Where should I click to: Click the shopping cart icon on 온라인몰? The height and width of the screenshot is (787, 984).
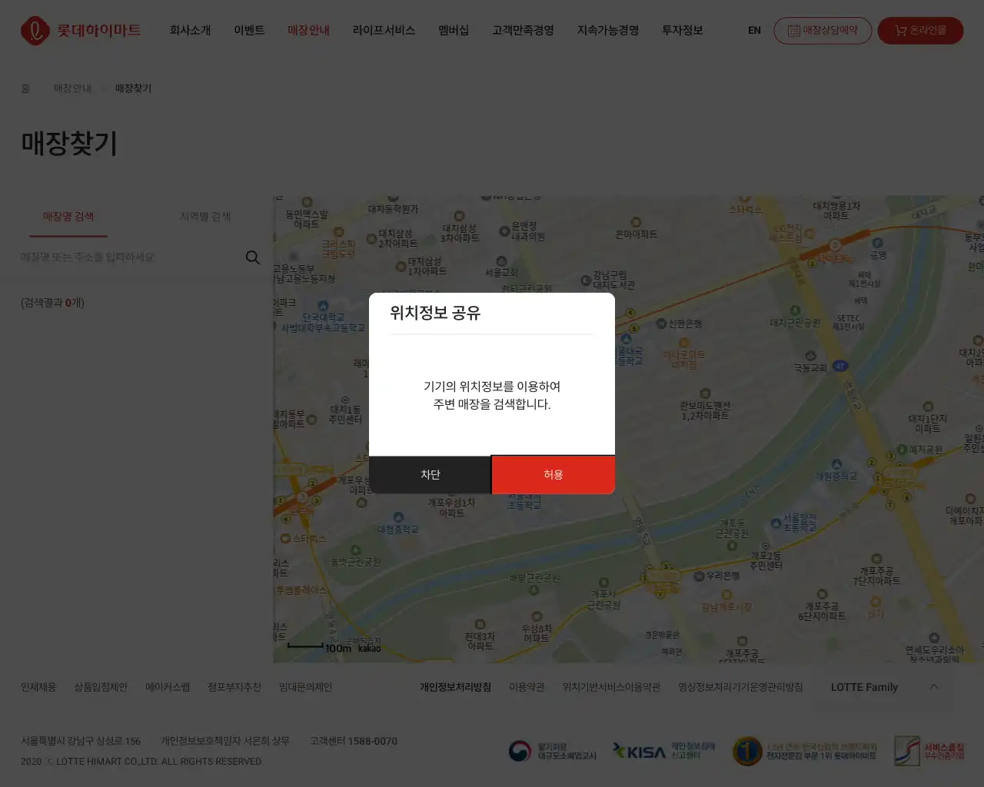pos(899,31)
